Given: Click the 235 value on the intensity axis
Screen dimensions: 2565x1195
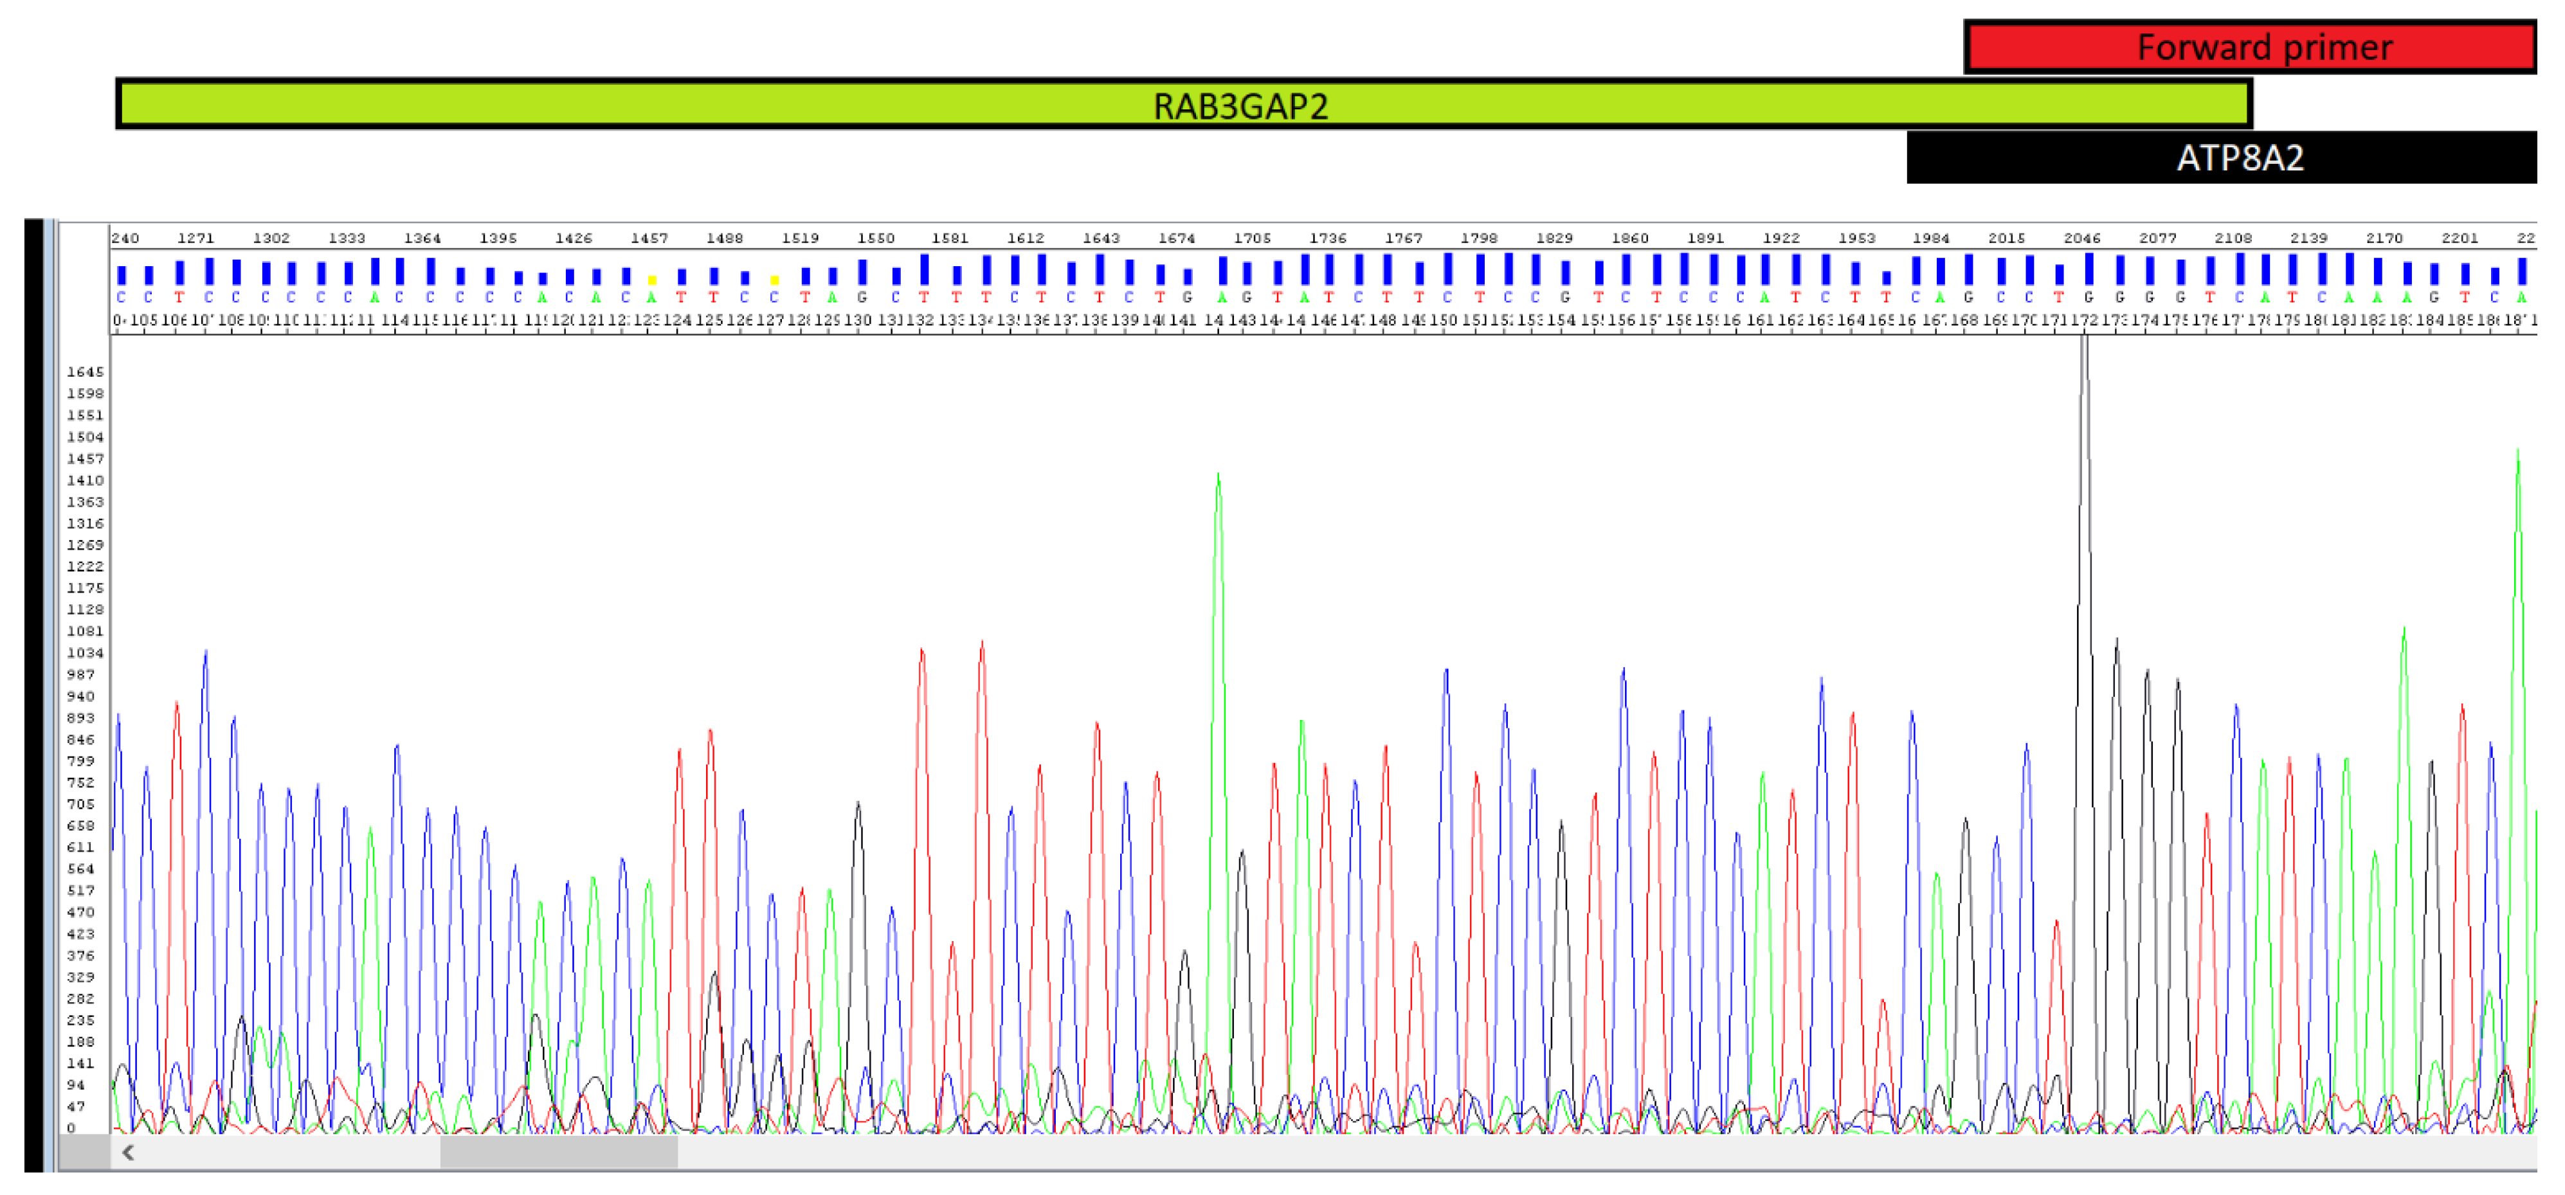Looking at the screenshot, I should 80,1021.
